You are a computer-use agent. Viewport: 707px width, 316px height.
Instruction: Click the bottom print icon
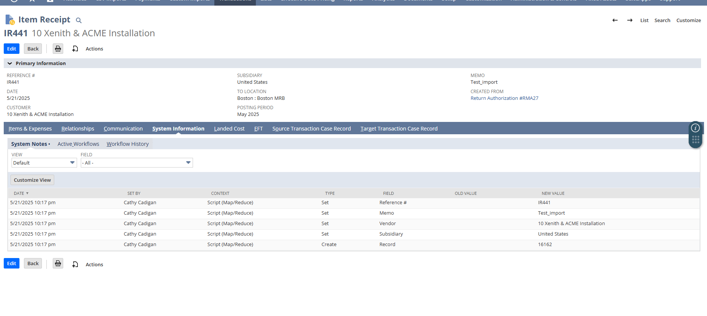point(58,263)
